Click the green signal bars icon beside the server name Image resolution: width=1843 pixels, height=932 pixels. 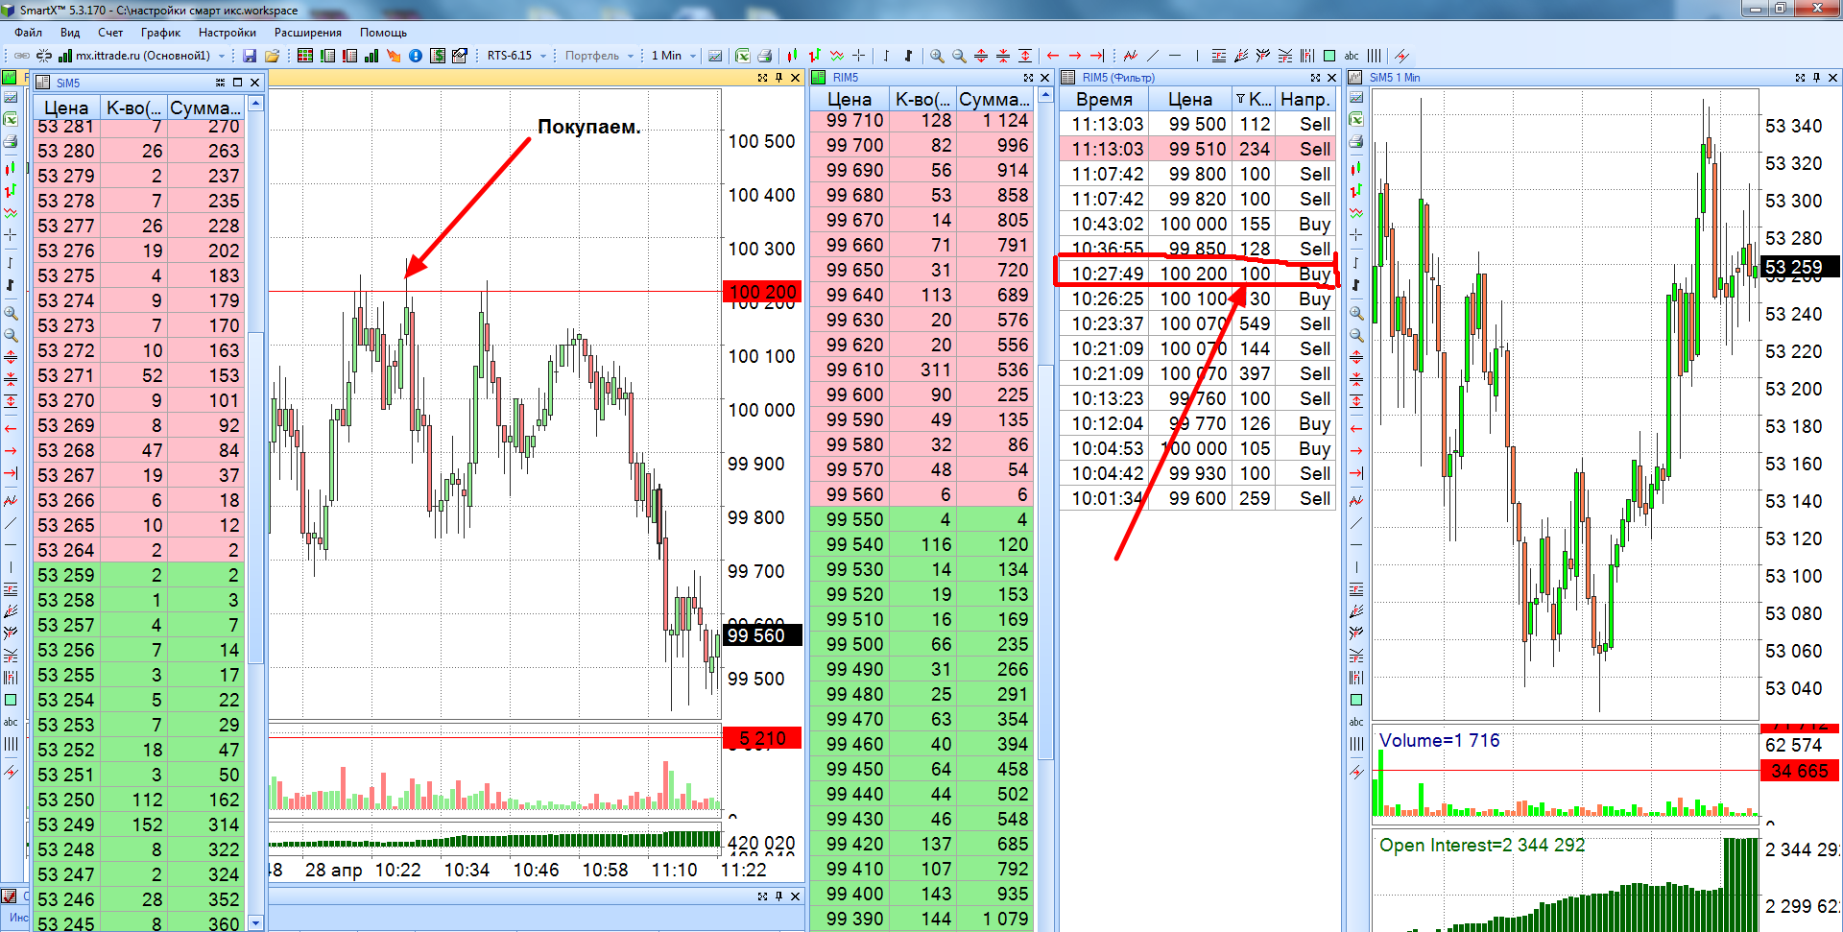click(65, 56)
